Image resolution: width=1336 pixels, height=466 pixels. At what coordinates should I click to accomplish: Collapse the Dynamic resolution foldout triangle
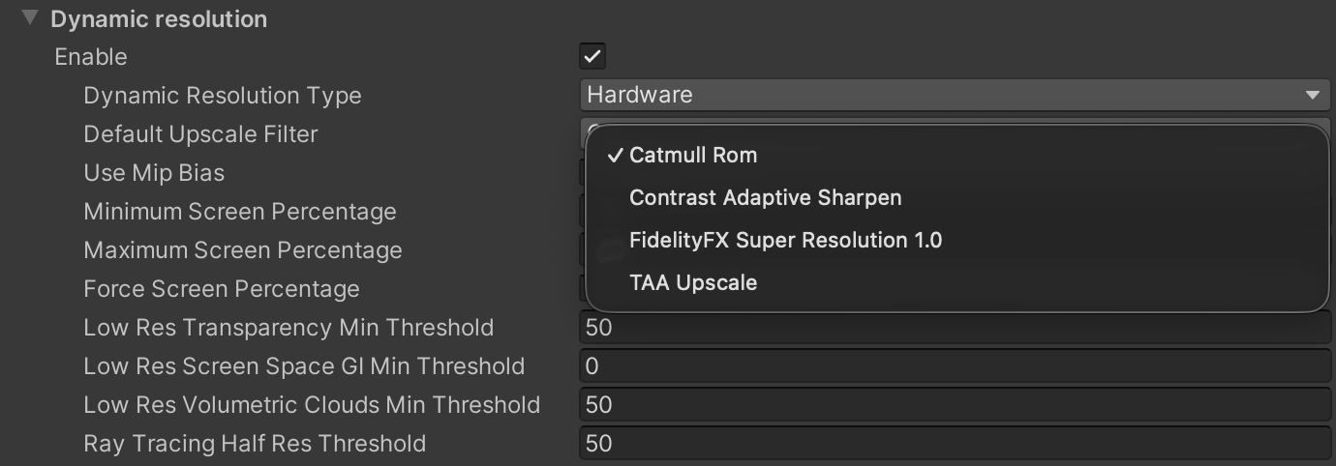(30, 18)
